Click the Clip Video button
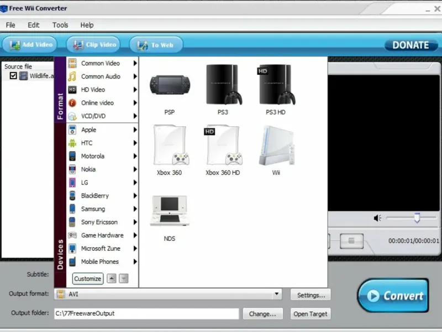Viewport: 442px width, 332px height. coord(93,45)
